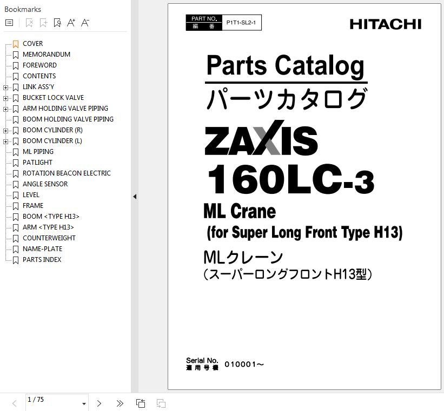The width and height of the screenshot is (444, 411).
Task: Click the bookmark icon beside CONTENTS
Action: [16, 76]
